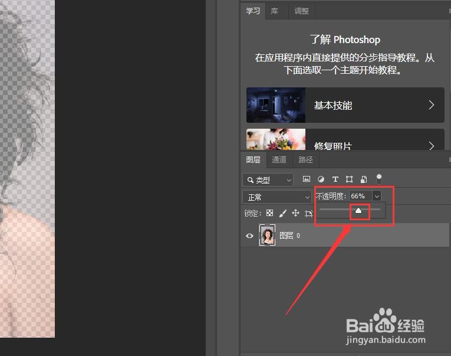The width and height of the screenshot is (451, 356).
Task: Open the 正常 blend mode dropdown
Action: 277,197
